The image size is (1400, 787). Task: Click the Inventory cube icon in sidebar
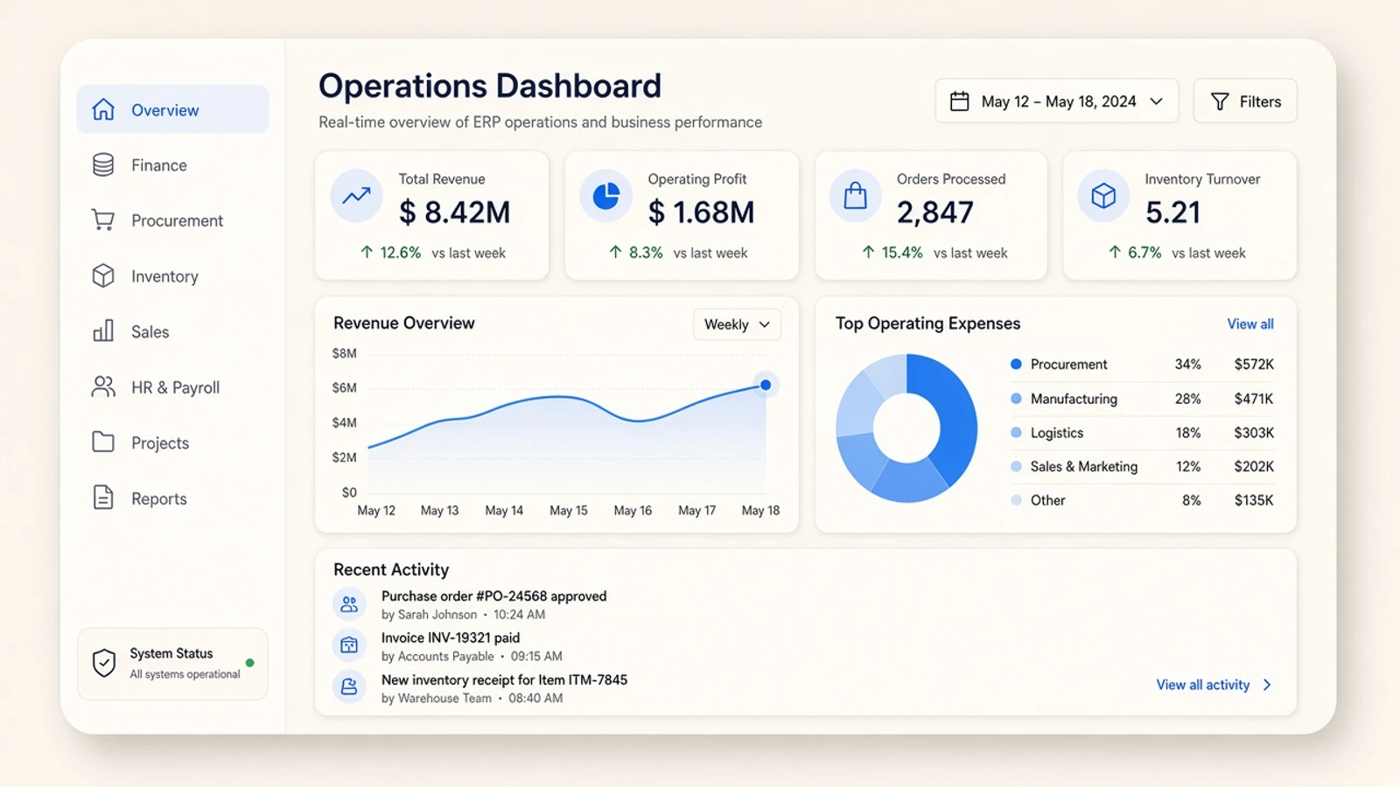(x=103, y=275)
